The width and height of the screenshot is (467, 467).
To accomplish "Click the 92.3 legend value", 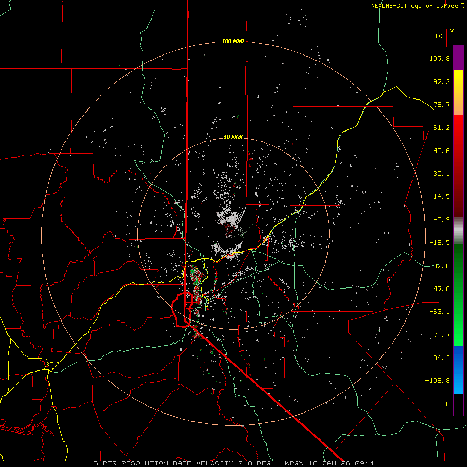I will (x=442, y=81).
